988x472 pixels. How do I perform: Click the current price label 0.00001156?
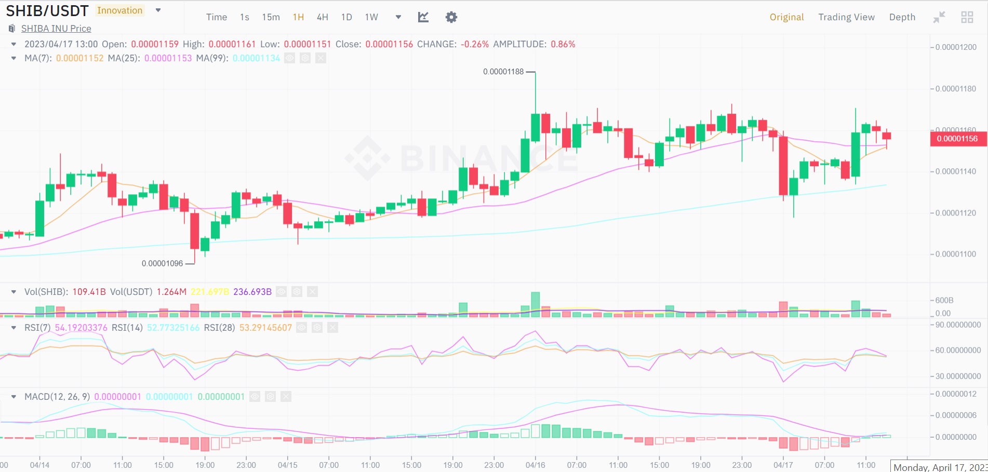click(957, 139)
